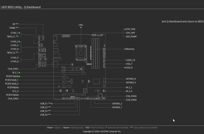Click the SATA6G_3 port label
Viewport: 204px width, 134px height.
click(x=131, y=83)
